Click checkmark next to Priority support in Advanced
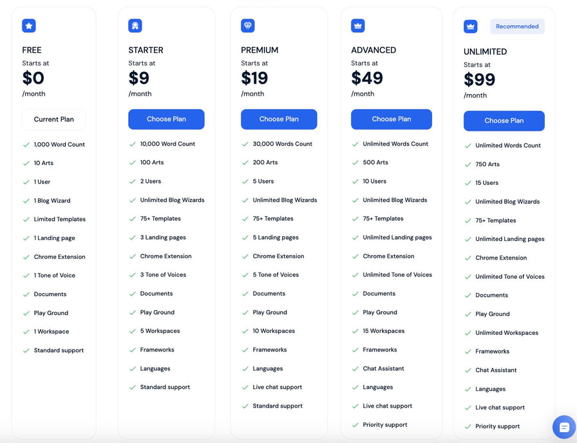Screen dimensions: 577x443 coord(355,425)
